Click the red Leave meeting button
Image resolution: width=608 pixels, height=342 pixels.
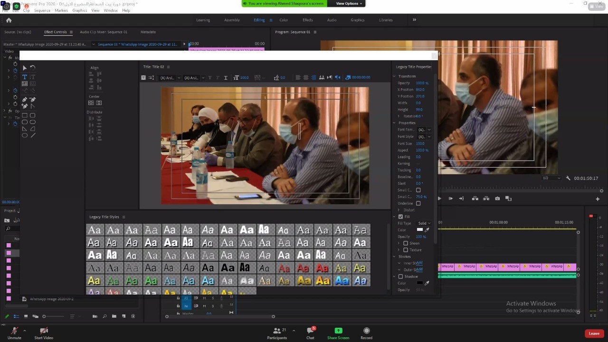pyautogui.click(x=594, y=333)
